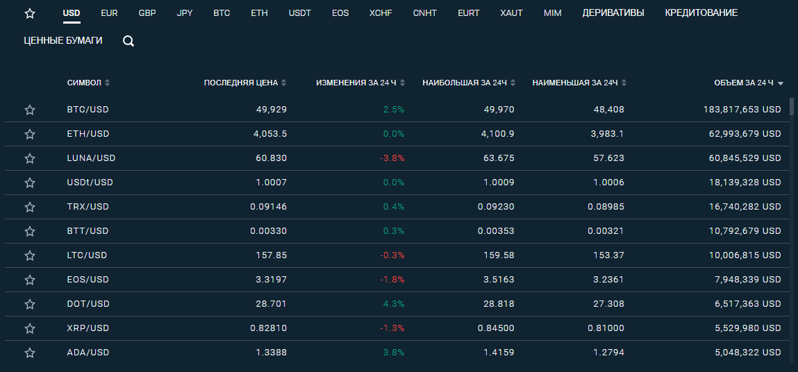
Task: Open the ДЕРИВАТИВЫ section
Action: click(x=613, y=13)
